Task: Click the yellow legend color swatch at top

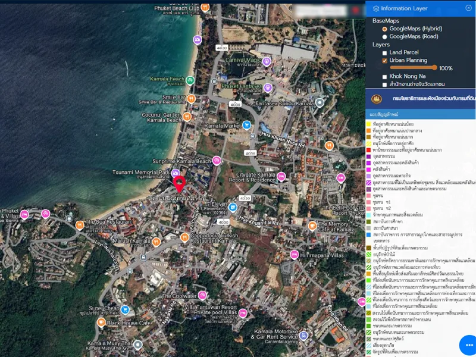Action: tap(369, 124)
